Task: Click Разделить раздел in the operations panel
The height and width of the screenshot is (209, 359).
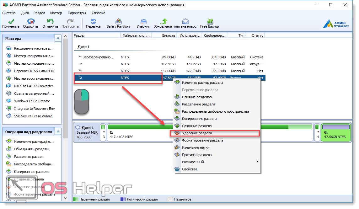Action: coord(29,157)
